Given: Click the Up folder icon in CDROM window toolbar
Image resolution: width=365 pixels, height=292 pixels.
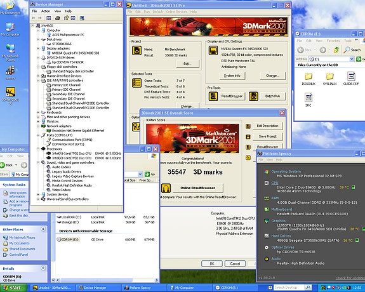Looking at the screenshot, I should click(x=336, y=50).
